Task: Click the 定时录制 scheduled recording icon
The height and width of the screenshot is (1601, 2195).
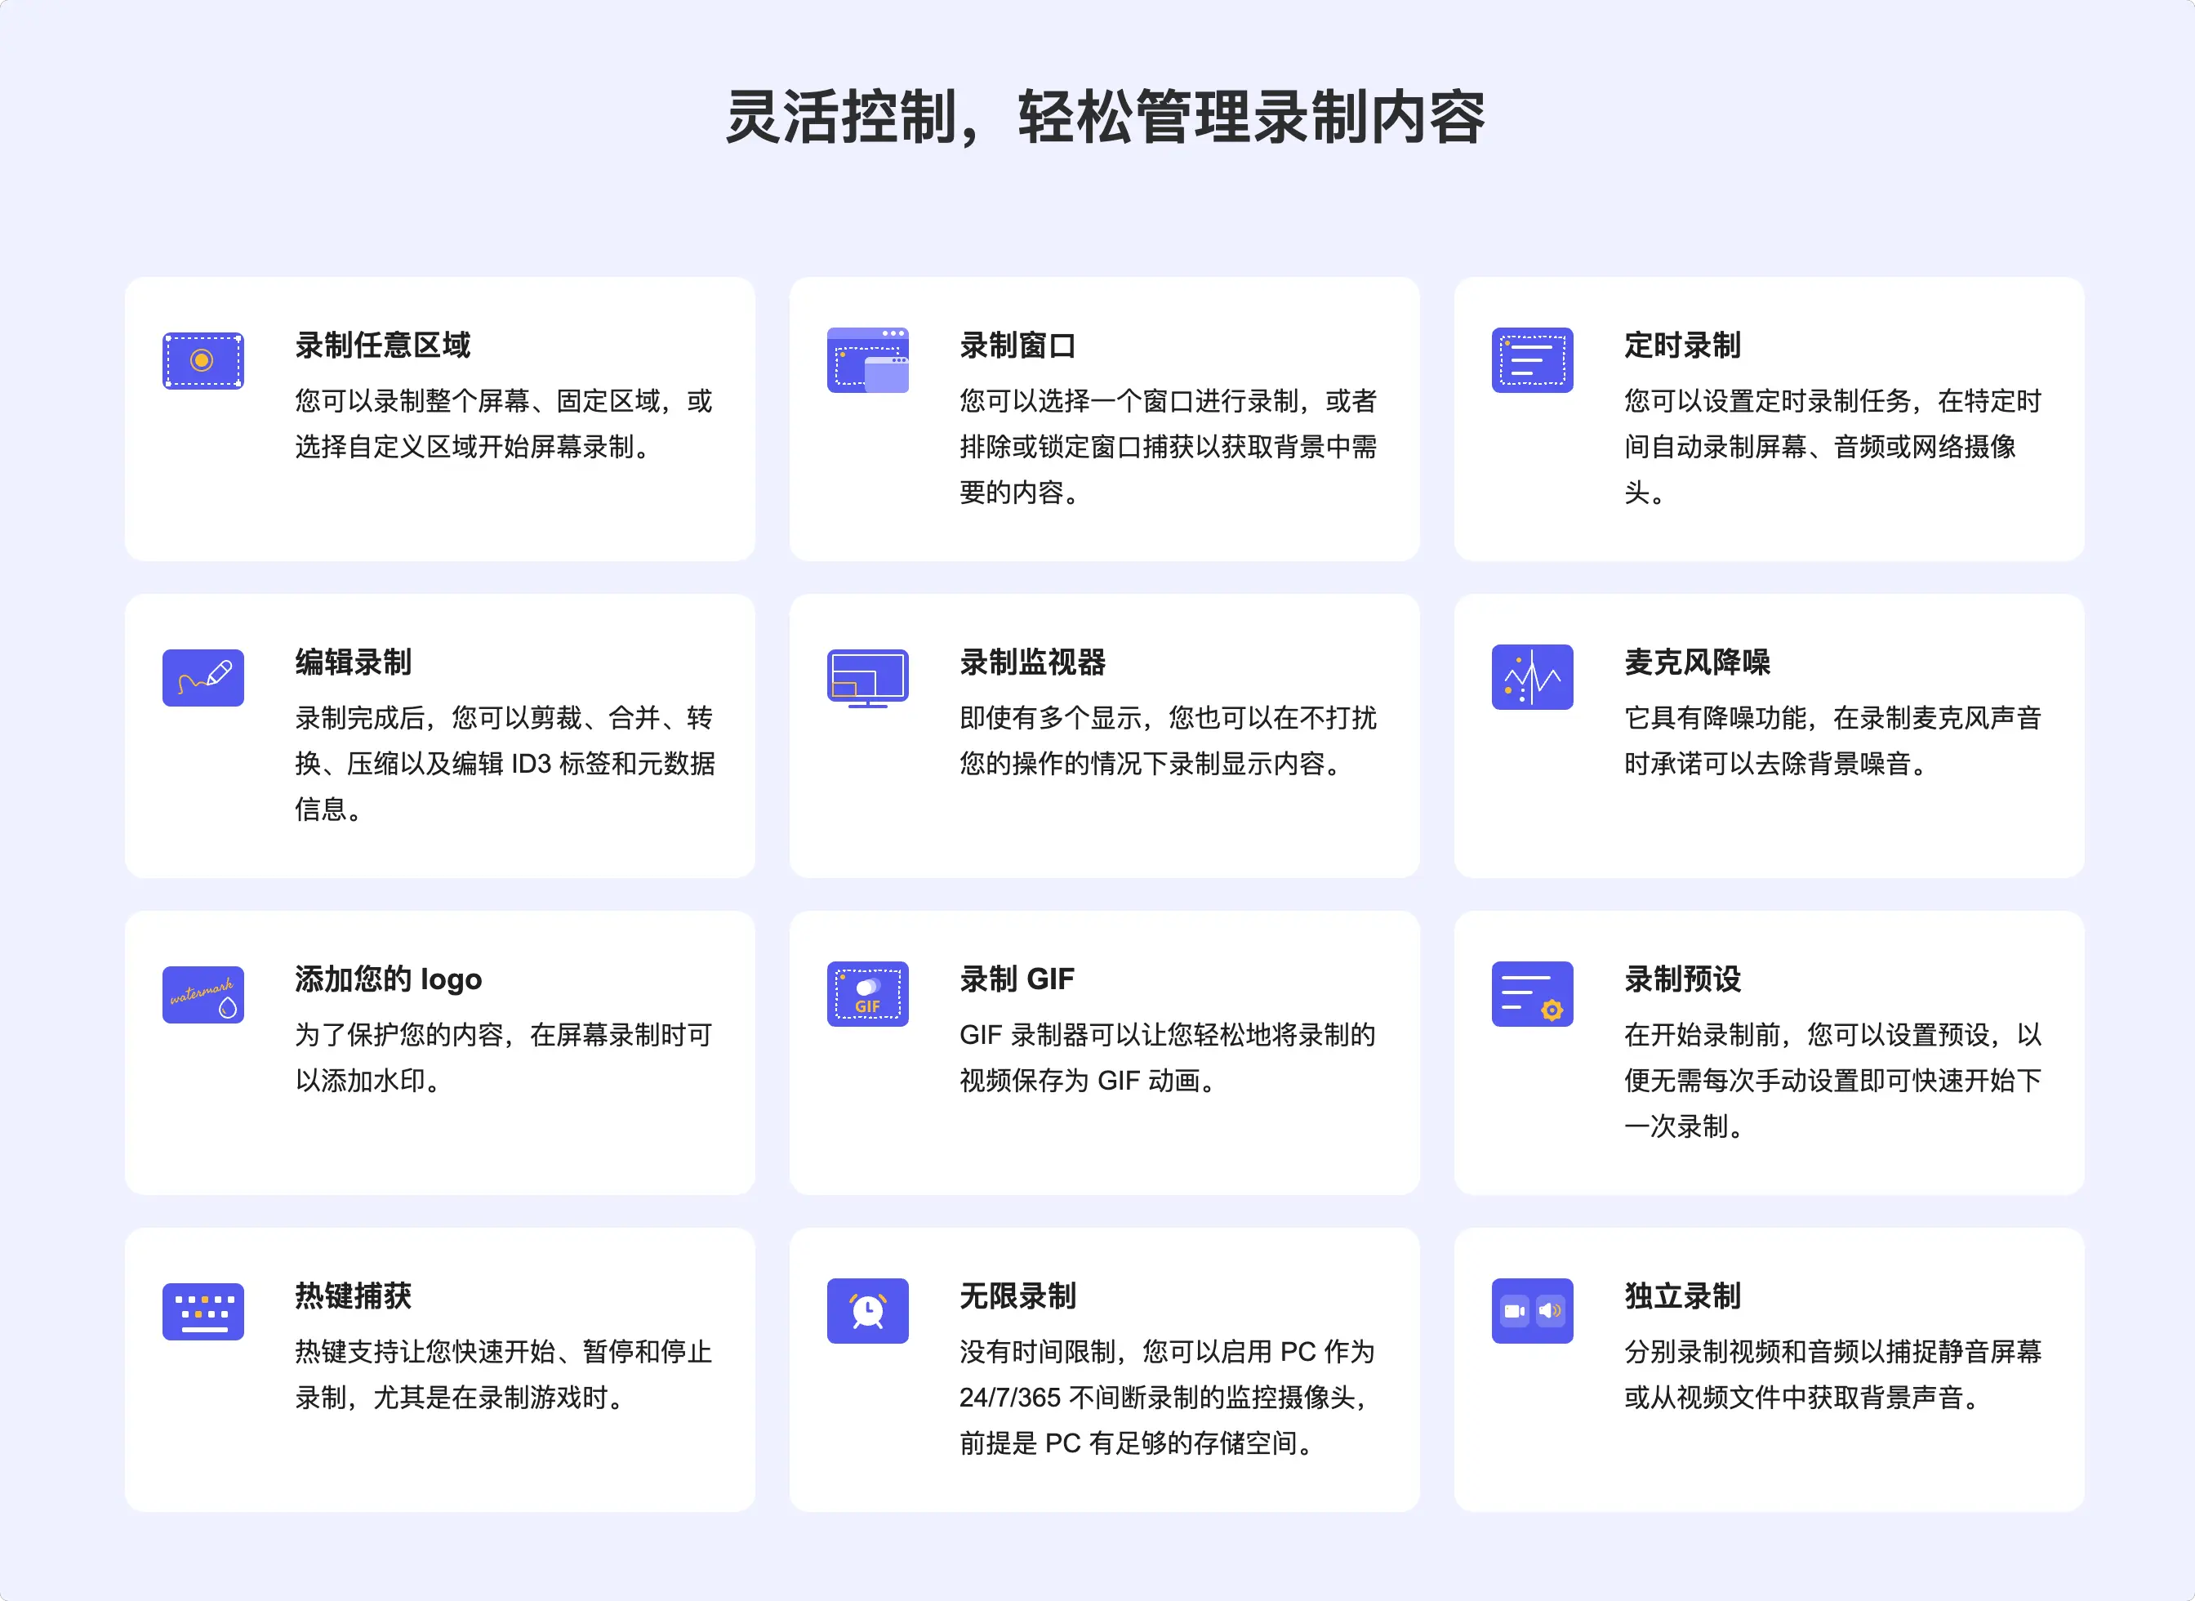Action: click(1531, 360)
